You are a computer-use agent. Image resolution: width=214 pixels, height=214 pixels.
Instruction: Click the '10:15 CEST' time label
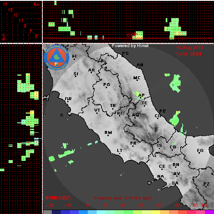coord(189,54)
